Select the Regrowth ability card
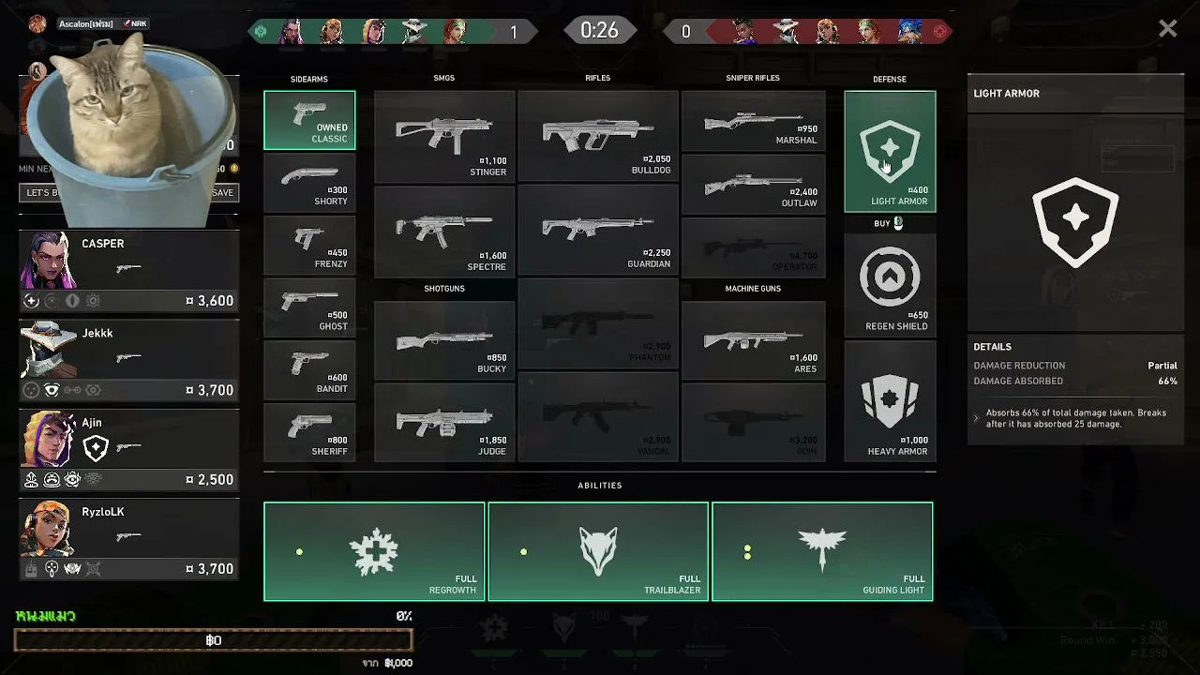This screenshot has height=675, width=1200. [374, 551]
